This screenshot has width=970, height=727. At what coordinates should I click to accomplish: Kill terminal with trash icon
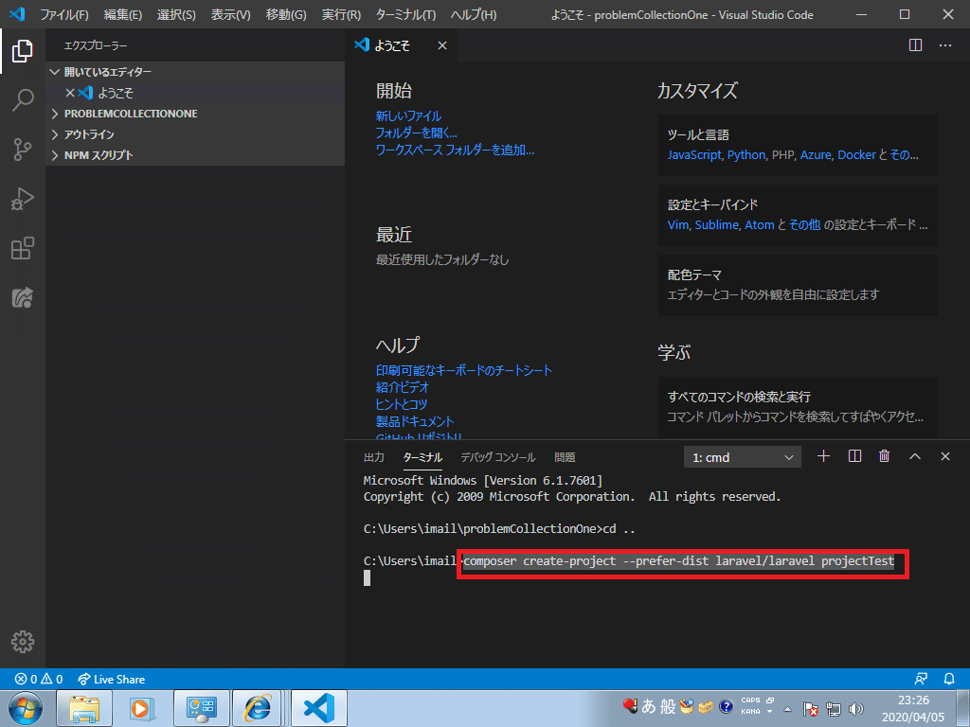point(884,456)
